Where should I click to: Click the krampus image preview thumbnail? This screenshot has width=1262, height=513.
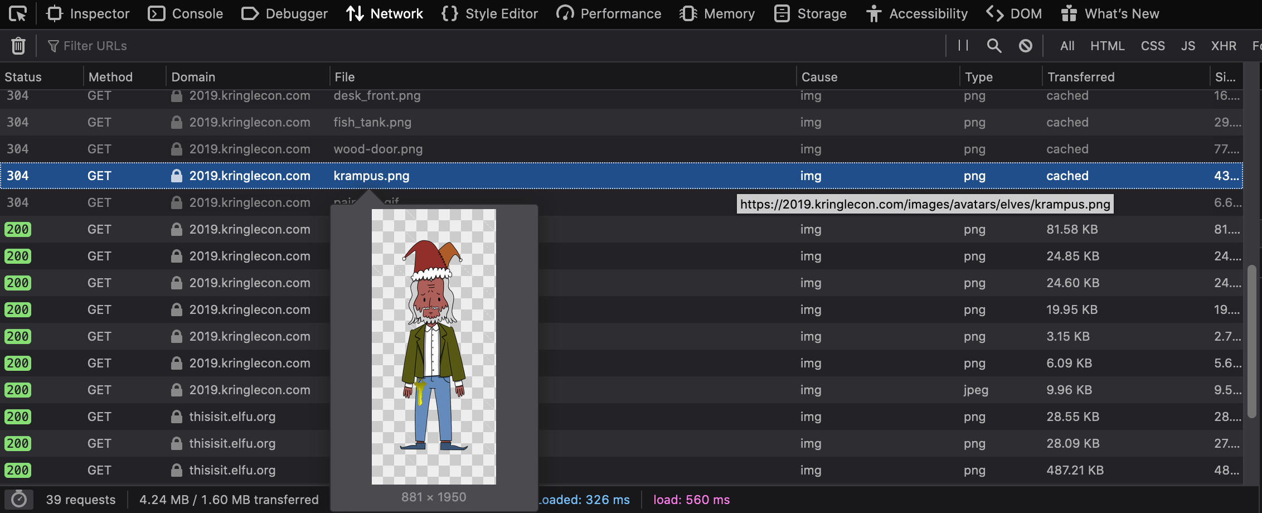click(434, 346)
